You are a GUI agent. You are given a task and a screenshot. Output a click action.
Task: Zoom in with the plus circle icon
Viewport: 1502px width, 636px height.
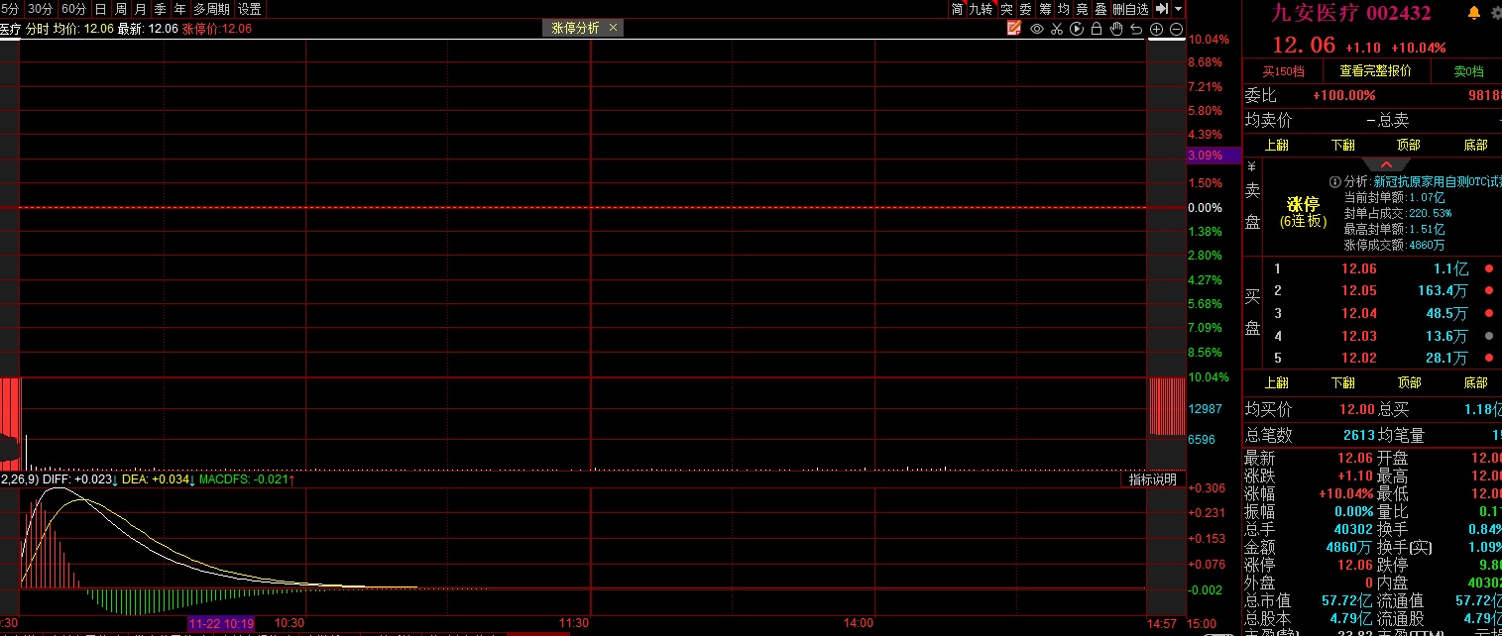pos(1156,29)
